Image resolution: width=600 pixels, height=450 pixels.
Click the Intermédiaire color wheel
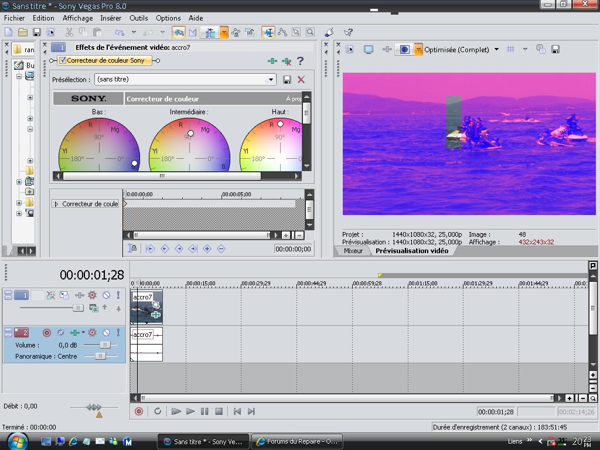pos(189,145)
